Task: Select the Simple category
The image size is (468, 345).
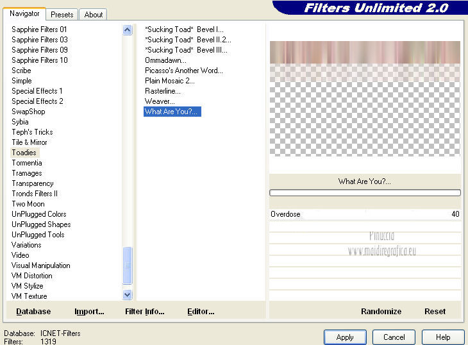Action: (x=22, y=81)
